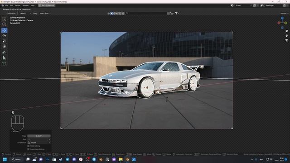Click the Back to Previous button
Screen dimensions: 290x163
47,5
